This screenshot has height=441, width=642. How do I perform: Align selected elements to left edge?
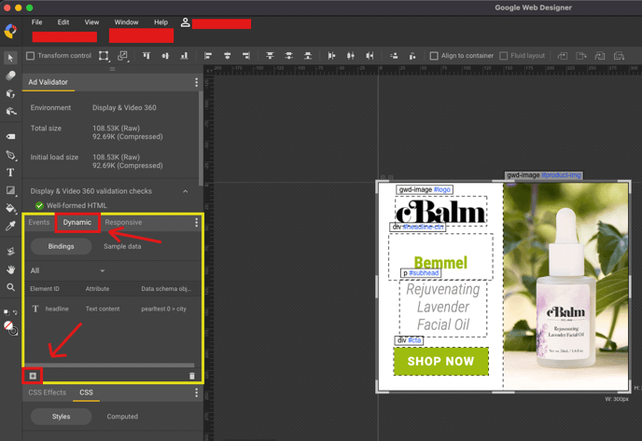[208, 56]
